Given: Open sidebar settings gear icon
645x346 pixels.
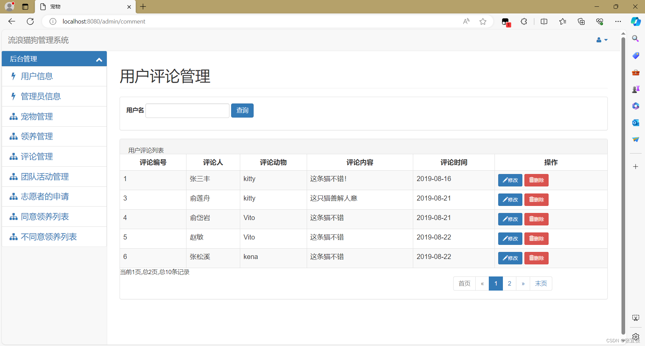Looking at the screenshot, I should point(636,336).
